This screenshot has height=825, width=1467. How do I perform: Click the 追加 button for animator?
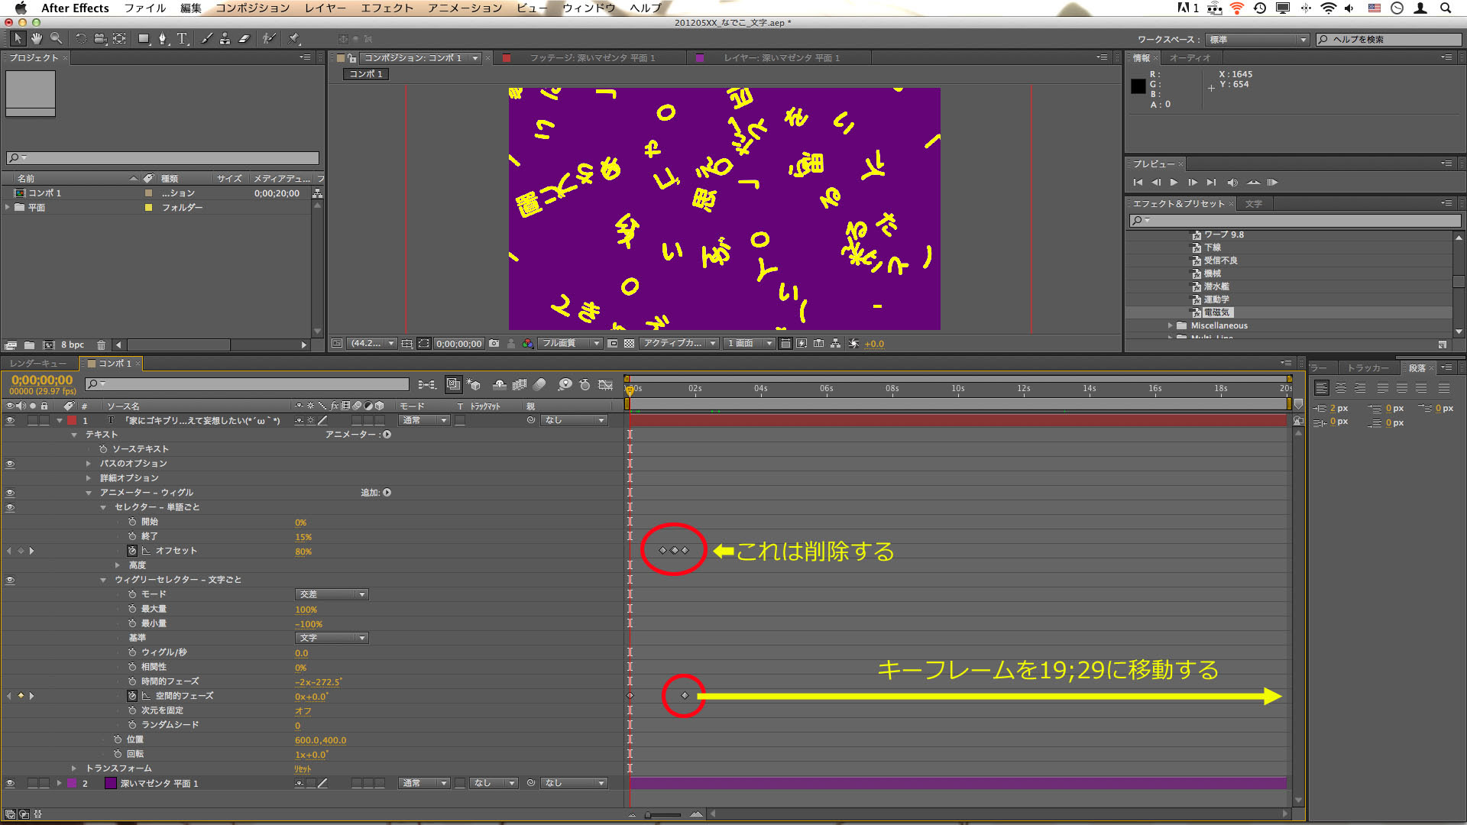387,493
